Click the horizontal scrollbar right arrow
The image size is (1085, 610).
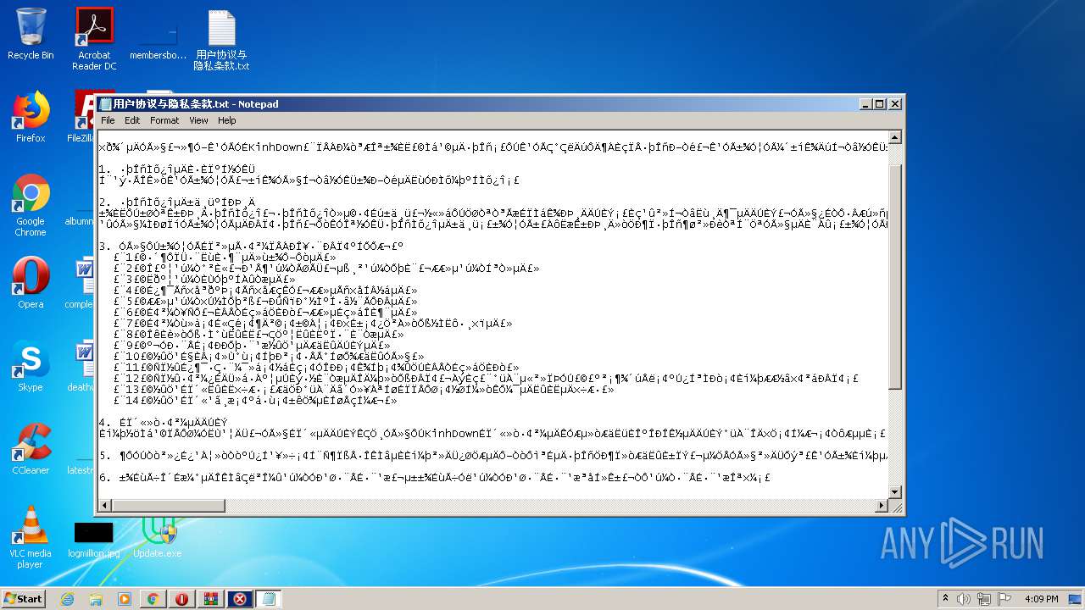click(x=880, y=506)
